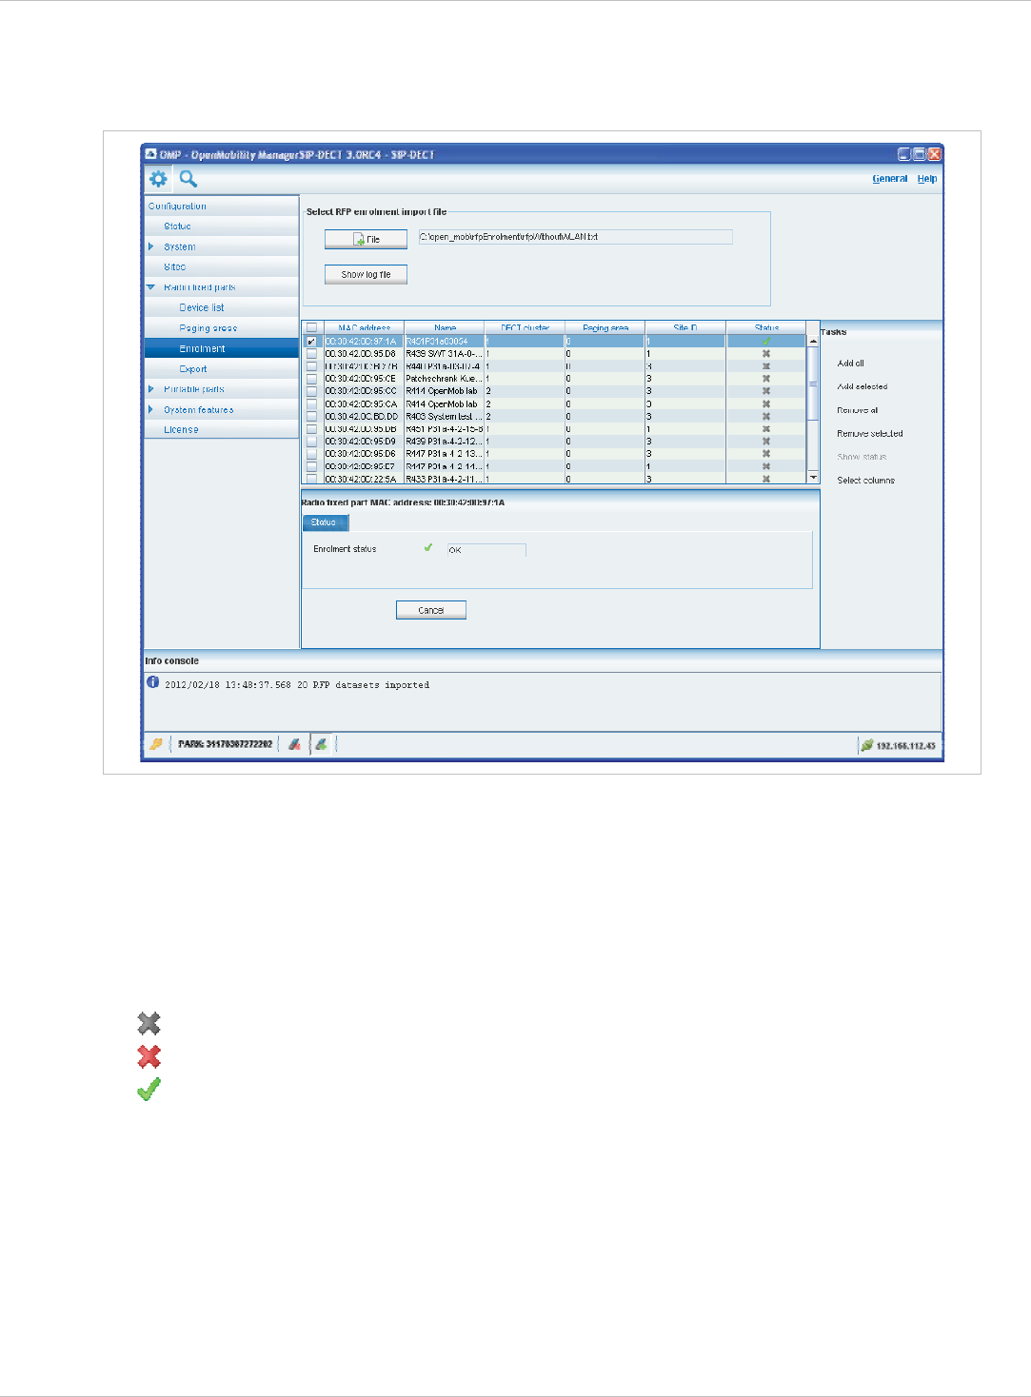Click the second pen icon in status bar
The height and width of the screenshot is (1397, 1031).
pos(322,744)
